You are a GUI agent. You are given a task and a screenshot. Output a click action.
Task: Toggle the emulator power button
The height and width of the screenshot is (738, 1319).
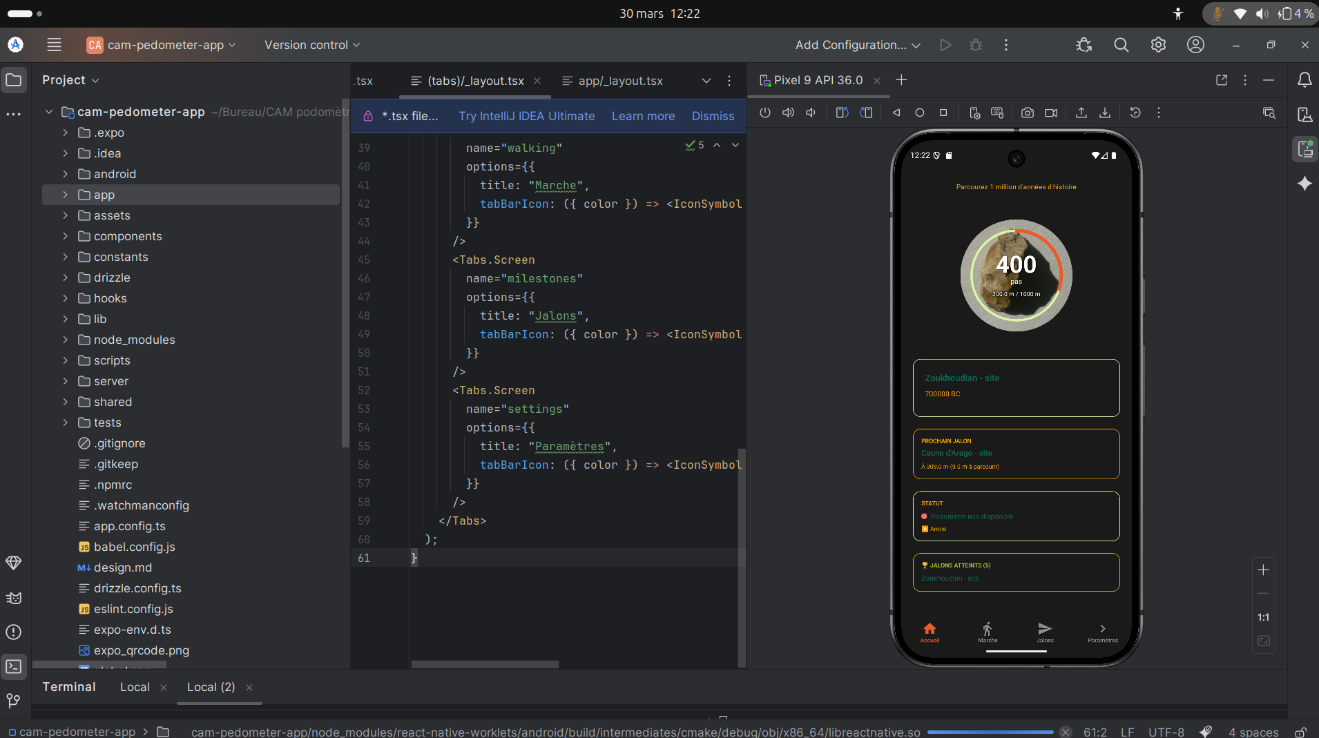click(765, 113)
